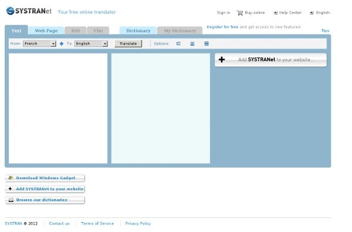Choose the stacked horizontal layout icon

pyautogui.click(x=207, y=44)
